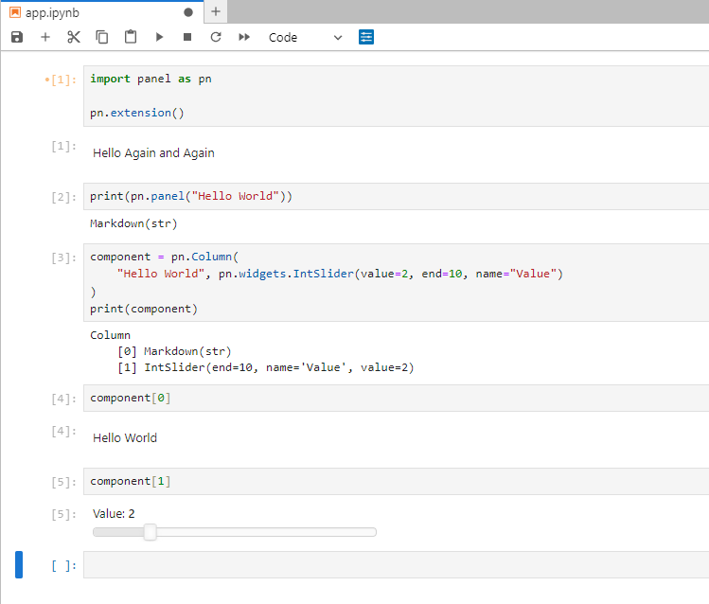This screenshot has height=604, width=709.
Task: Click the unsaved dot on app.ipynb tab
Action: pos(188,12)
